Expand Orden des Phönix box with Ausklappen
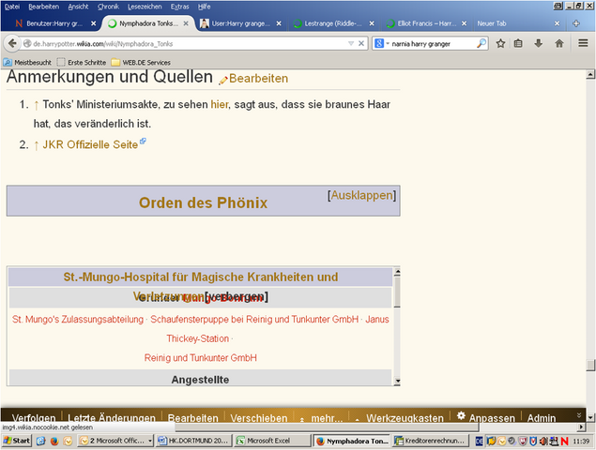 (362, 195)
